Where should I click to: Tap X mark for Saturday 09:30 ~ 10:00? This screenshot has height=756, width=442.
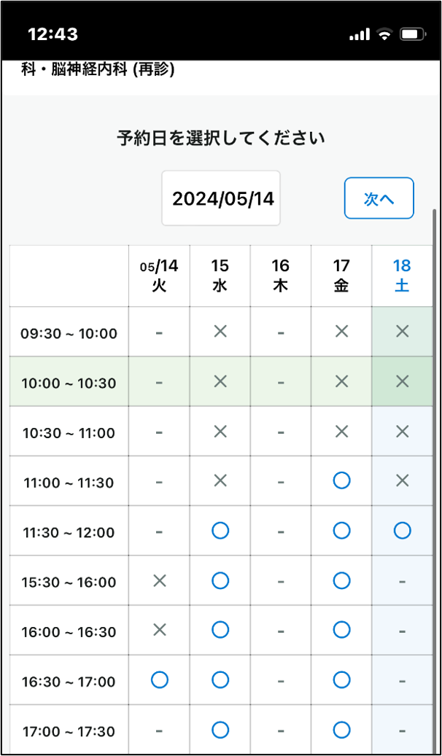click(402, 332)
